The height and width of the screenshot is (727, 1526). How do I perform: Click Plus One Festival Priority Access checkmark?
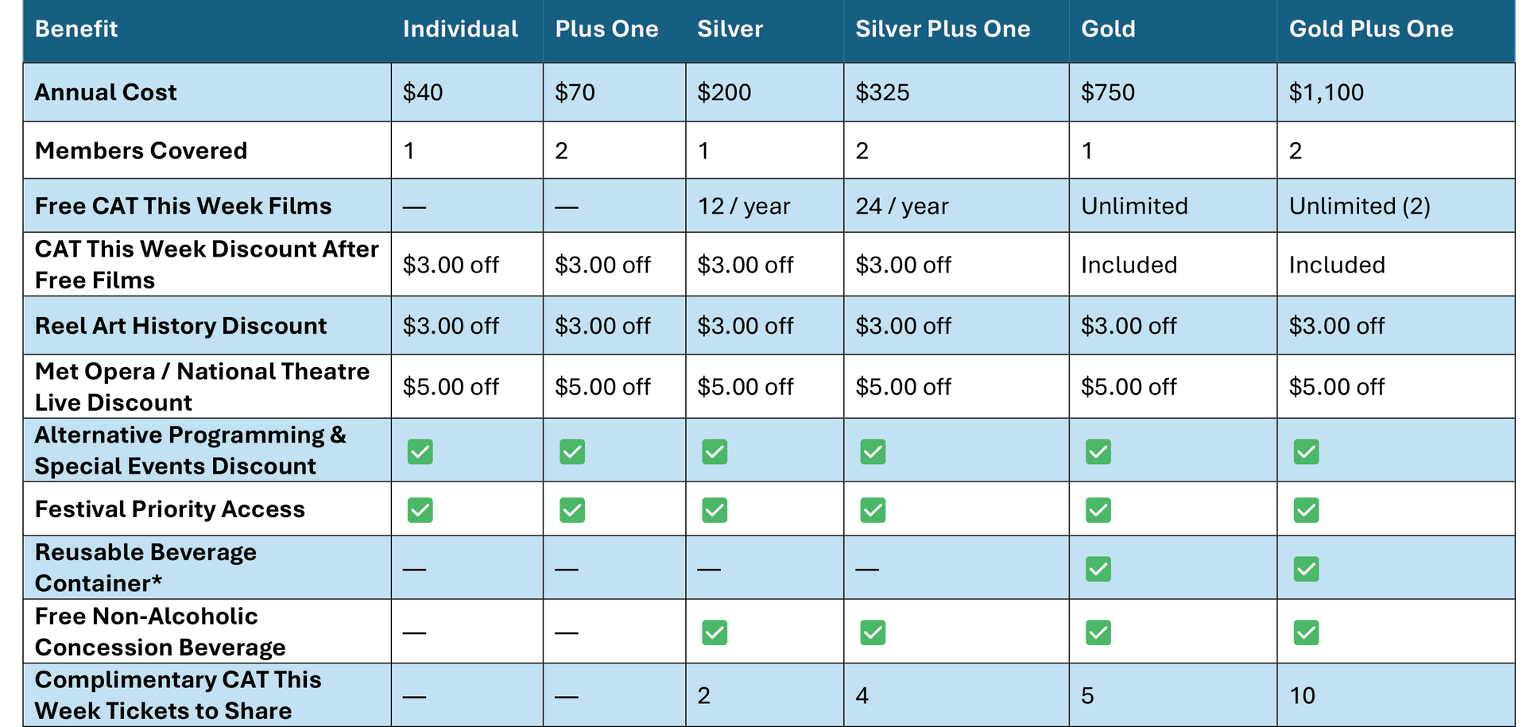pyautogui.click(x=572, y=510)
